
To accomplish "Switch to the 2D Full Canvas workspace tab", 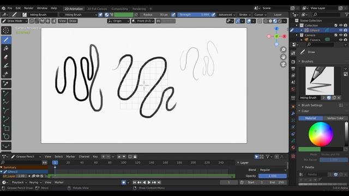I will (97, 9).
